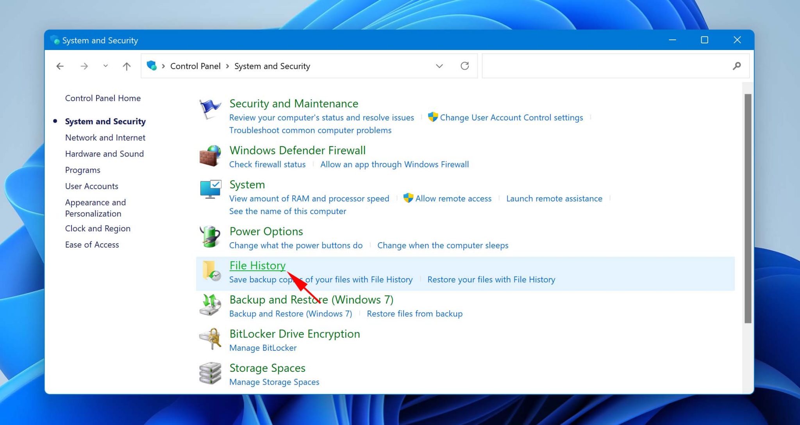Select Network and Internet category
This screenshot has width=800, height=425.
click(x=105, y=137)
